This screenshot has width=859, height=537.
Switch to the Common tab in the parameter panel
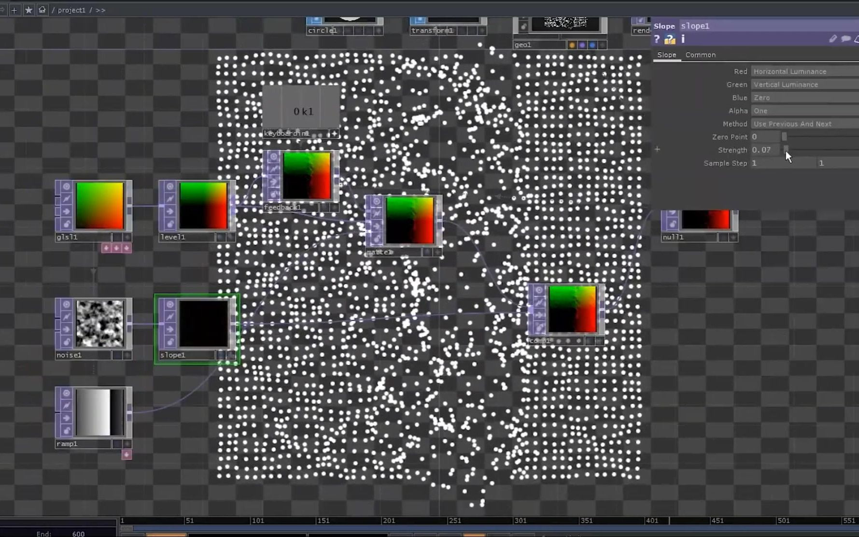700,55
